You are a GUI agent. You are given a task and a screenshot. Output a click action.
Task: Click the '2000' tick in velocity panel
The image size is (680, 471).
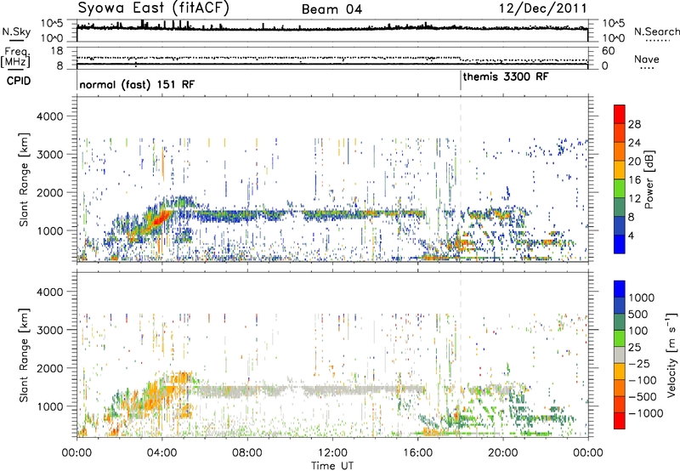pyautogui.click(x=51, y=368)
